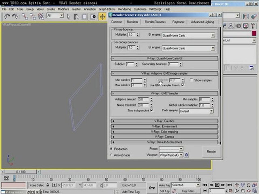This screenshot has height=194, width=259.
Task: Click the Render Scene dialog lock viewport icon
Action: click(x=186, y=155)
